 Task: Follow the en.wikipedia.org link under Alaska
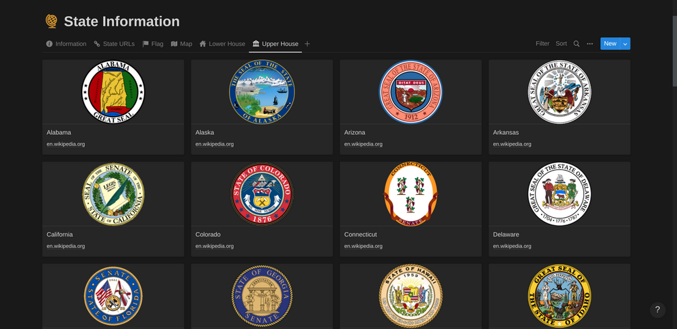215,144
